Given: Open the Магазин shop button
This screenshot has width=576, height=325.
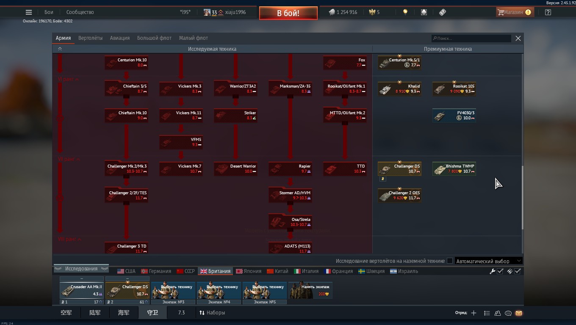Looking at the screenshot, I should 514,12.
